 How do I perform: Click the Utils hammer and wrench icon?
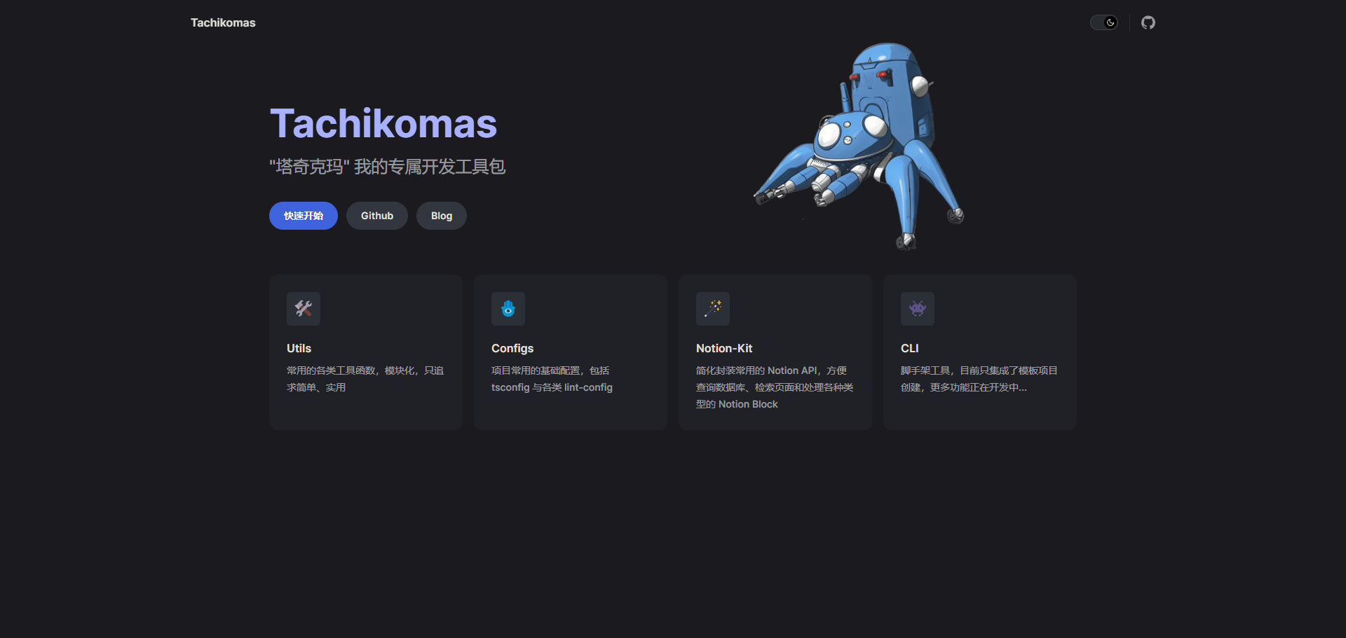(304, 309)
